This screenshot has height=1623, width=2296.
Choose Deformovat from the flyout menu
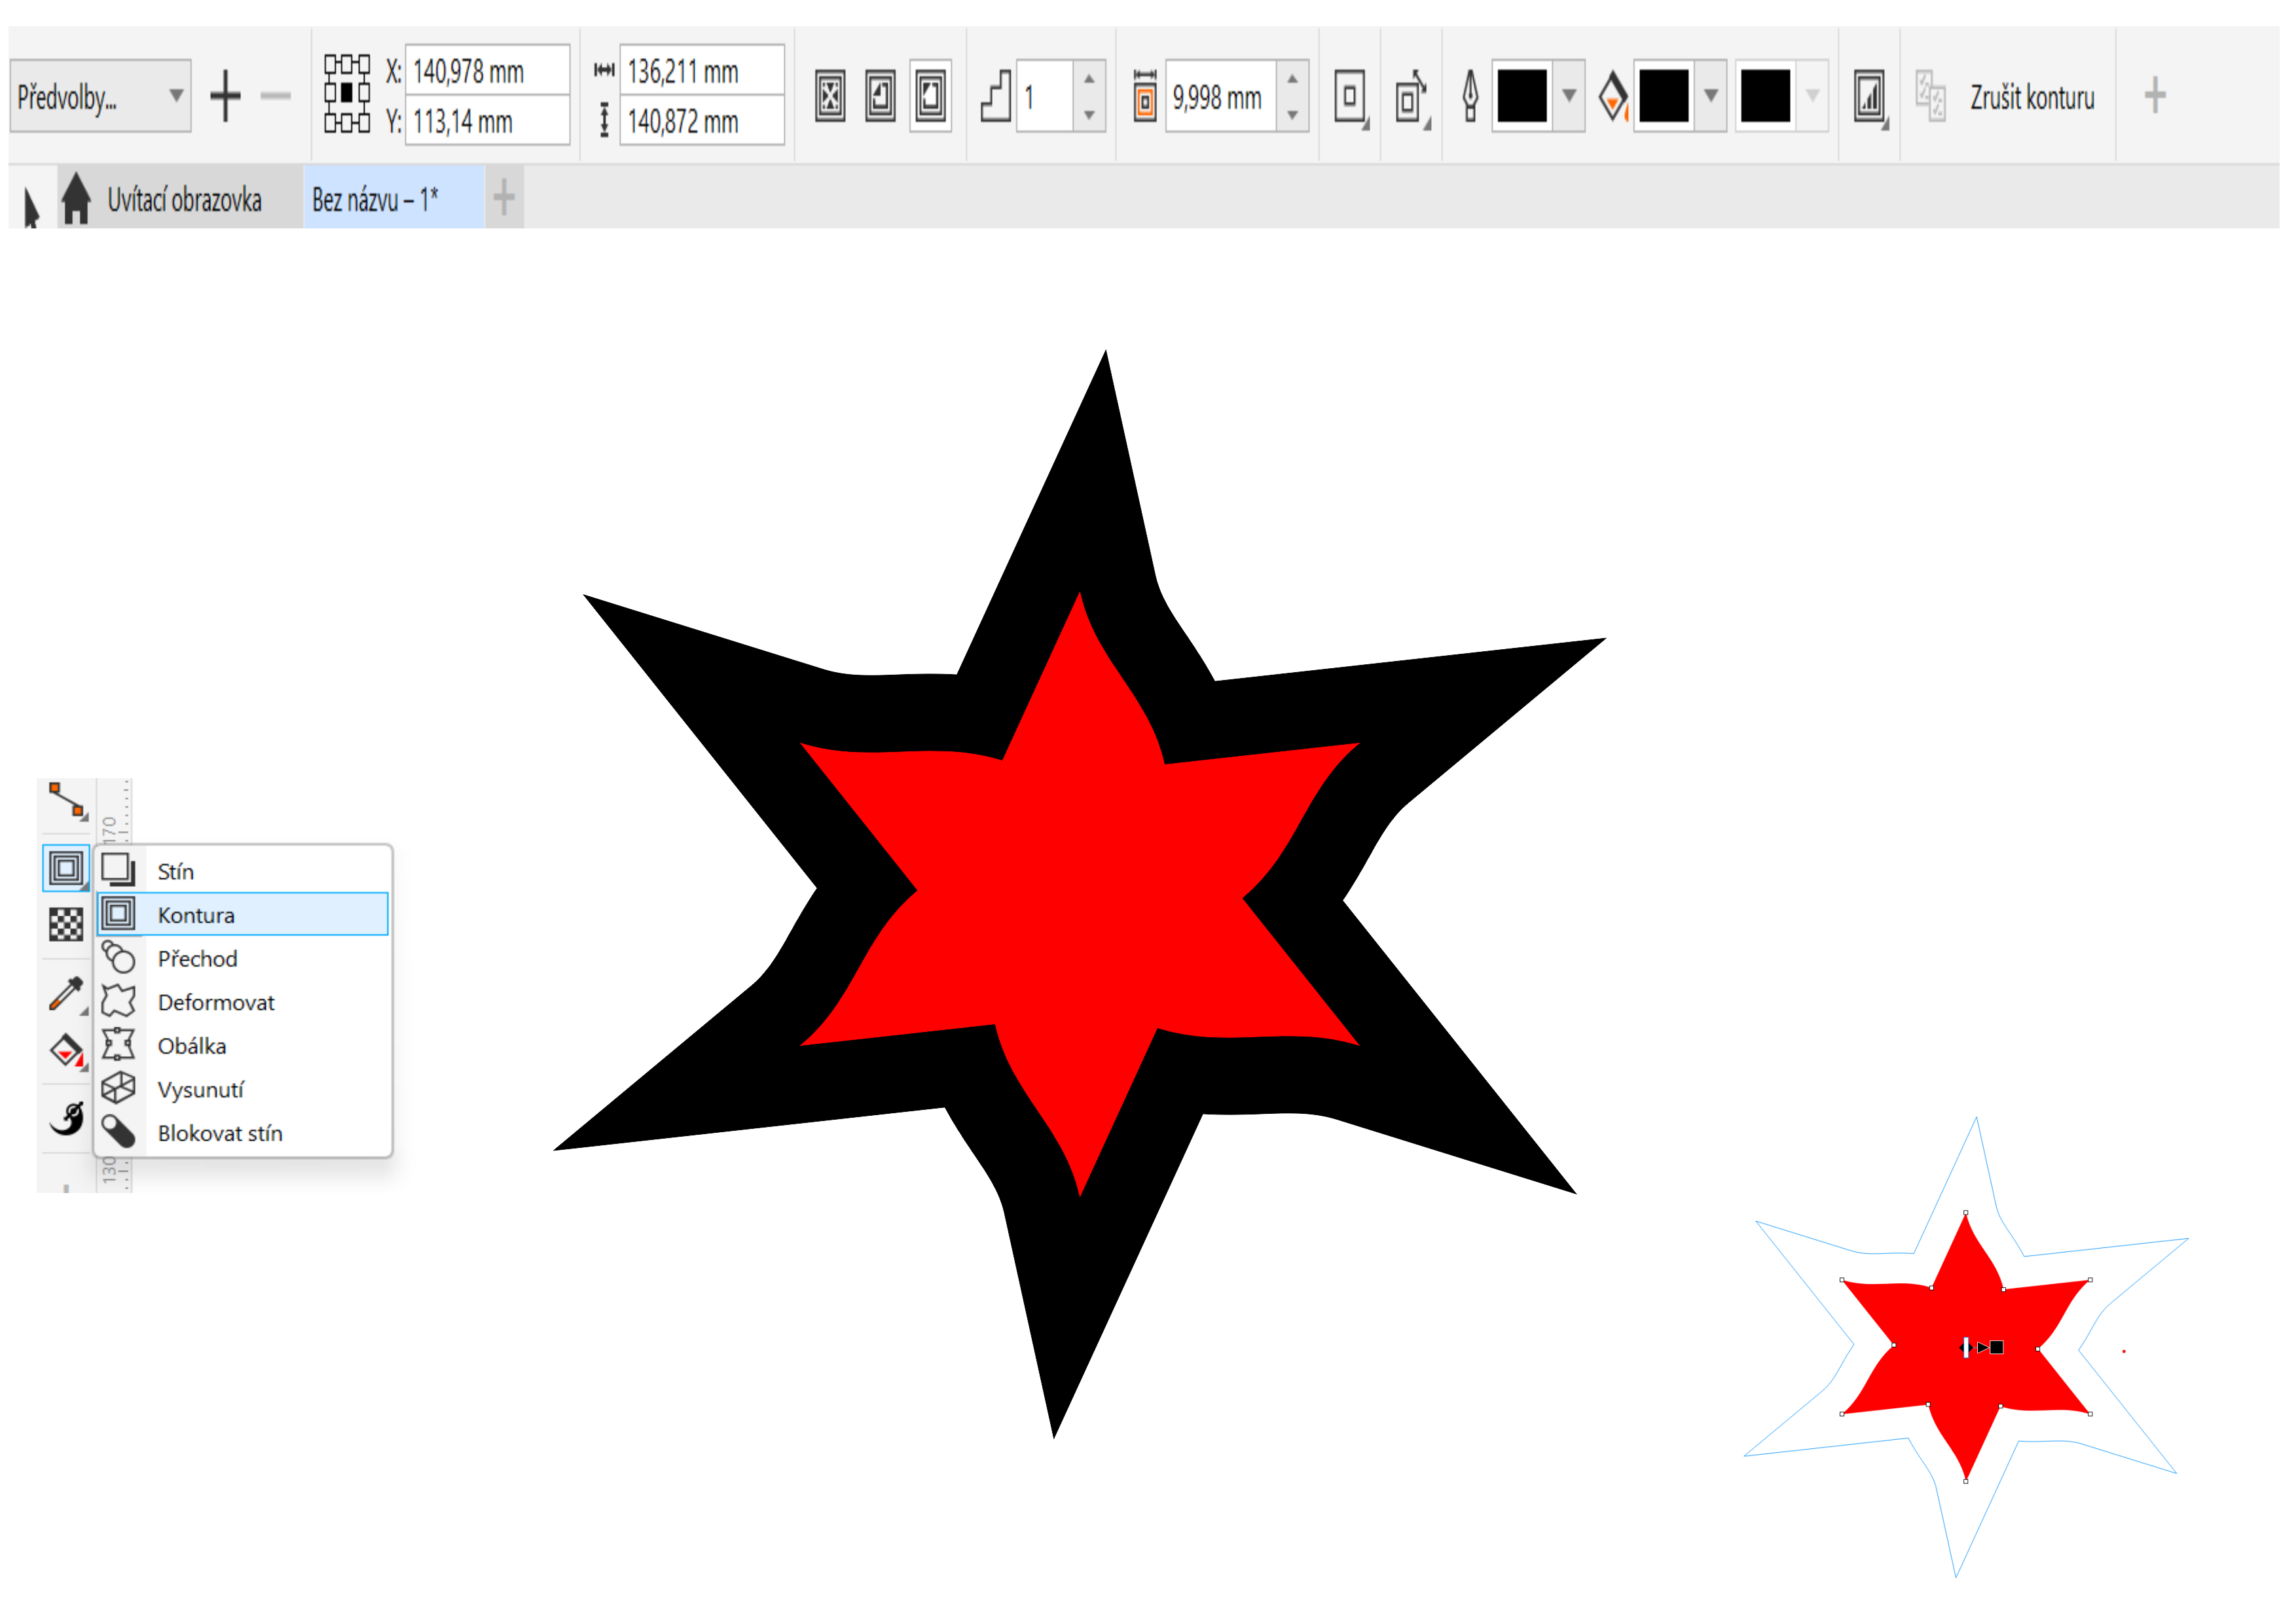tap(215, 1003)
